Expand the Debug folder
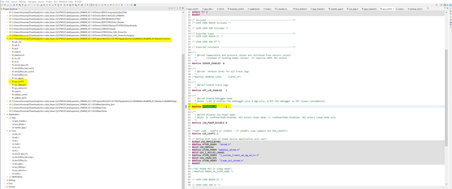 click(5, 180)
